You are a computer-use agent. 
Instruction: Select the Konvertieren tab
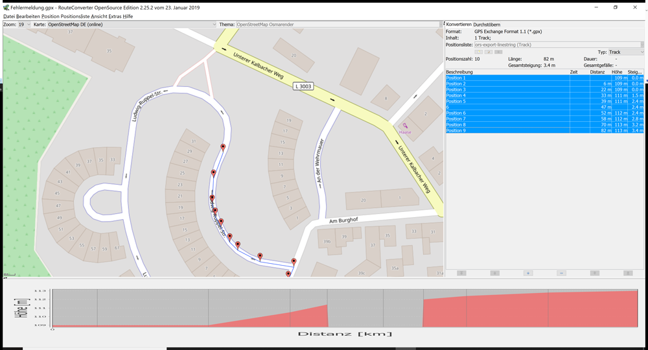point(459,25)
